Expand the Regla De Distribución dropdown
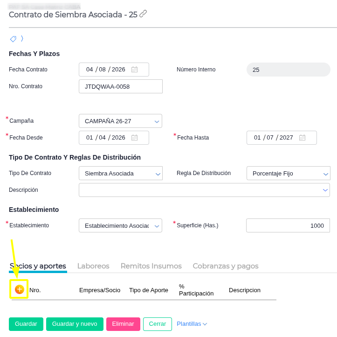The height and width of the screenshot is (337, 337). tap(289, 173)
